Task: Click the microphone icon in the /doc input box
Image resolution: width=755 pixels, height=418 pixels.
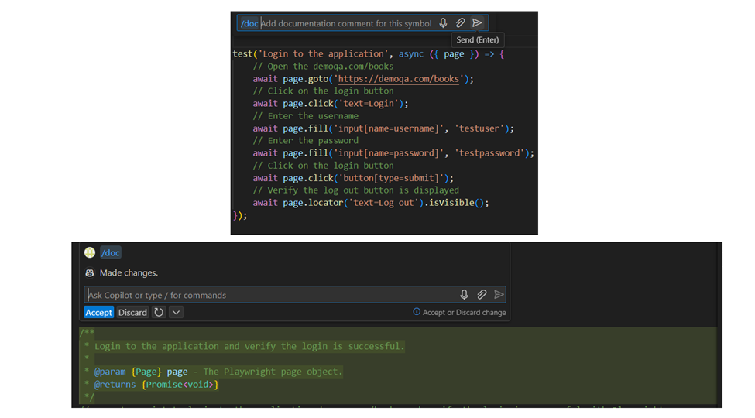Action: point(443,23)
